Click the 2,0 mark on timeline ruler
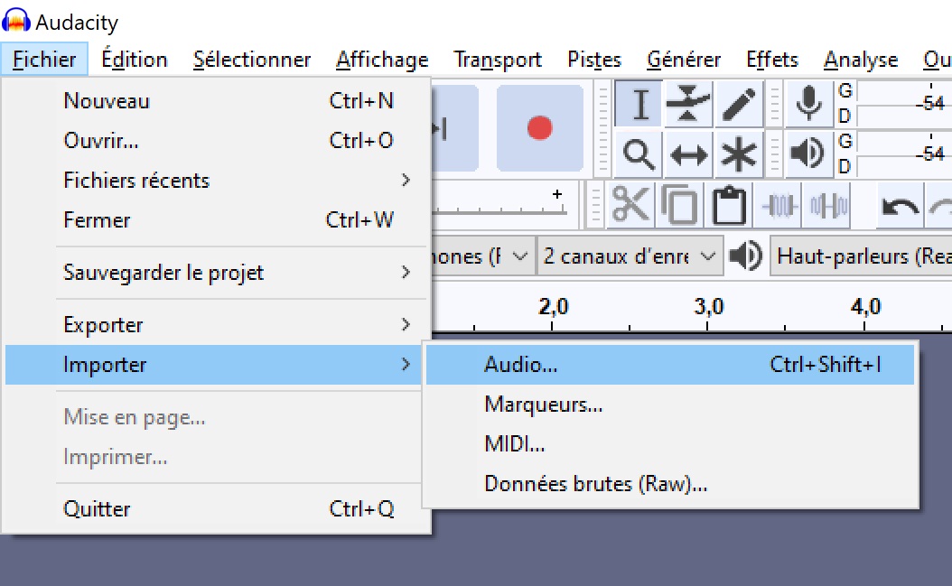 pyautogui.click(x=553, y=307)
